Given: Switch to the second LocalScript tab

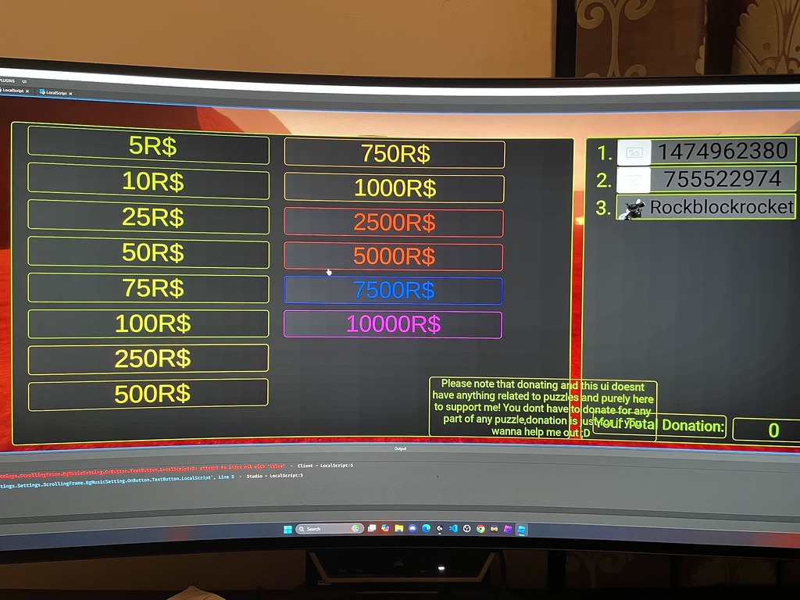Looking at the screenshot, I should (56, 92).
